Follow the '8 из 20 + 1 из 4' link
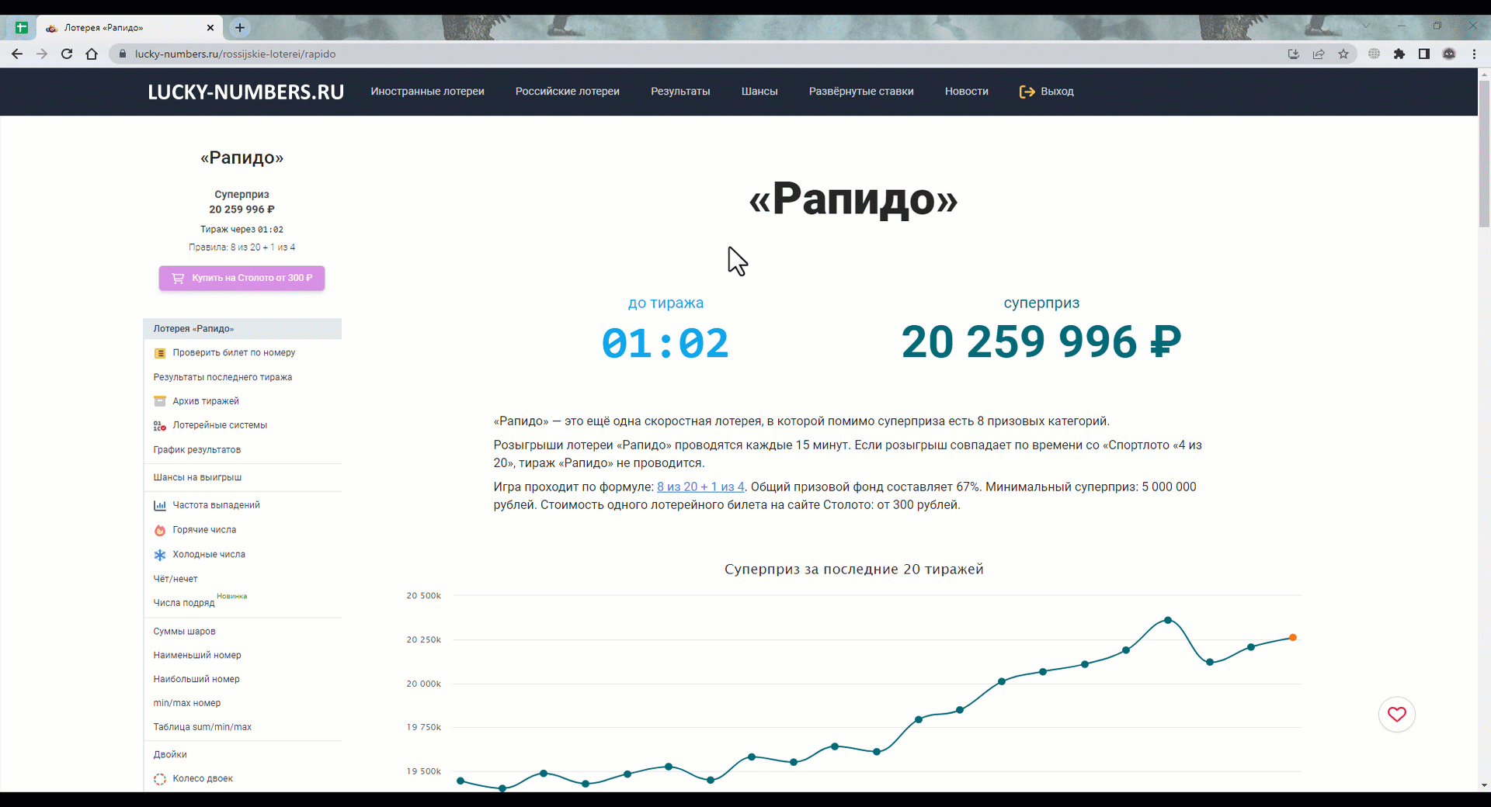This screenshot has height=807, width=1491. [x=700, y=487]
